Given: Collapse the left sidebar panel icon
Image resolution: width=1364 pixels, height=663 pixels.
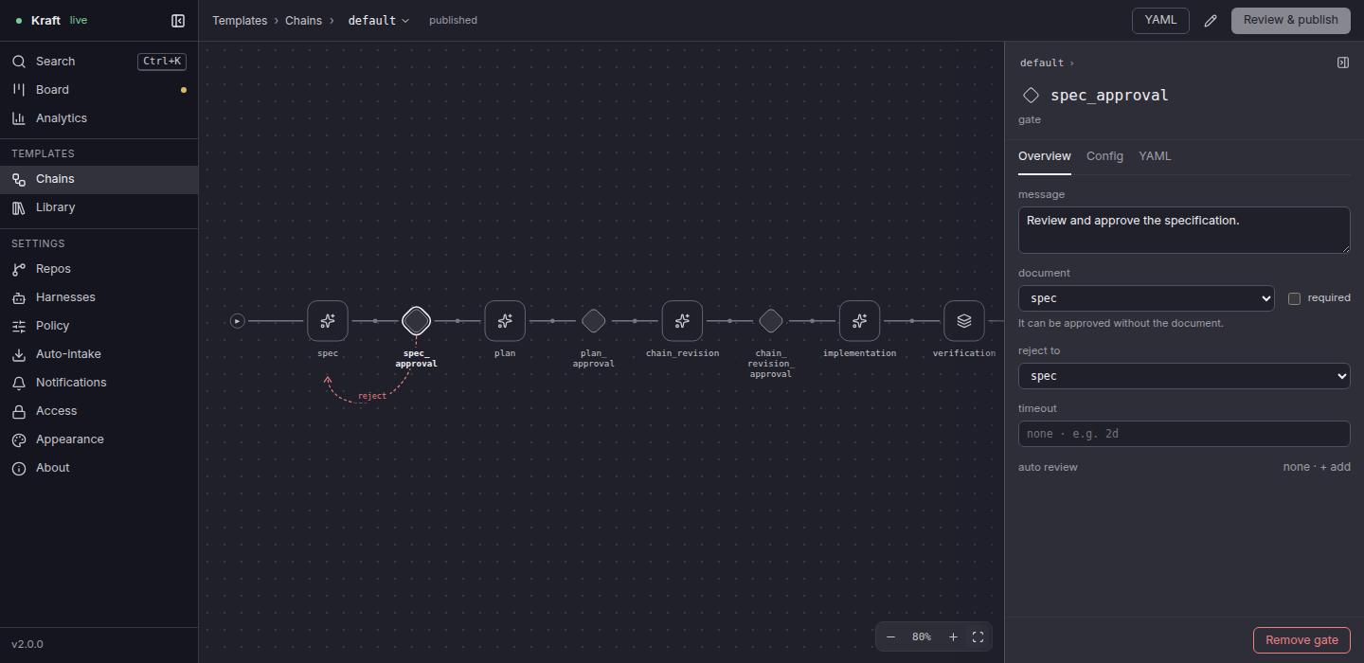Looking at the screenshot, I should click(178, 20).
